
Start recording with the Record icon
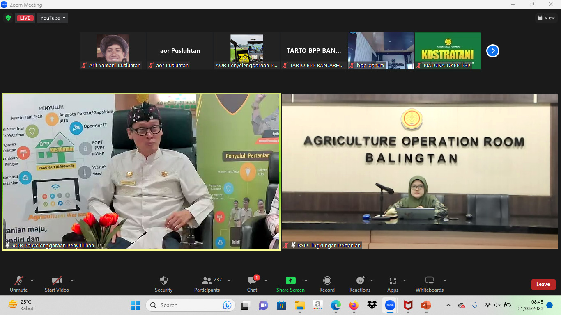tap(327, 281)
